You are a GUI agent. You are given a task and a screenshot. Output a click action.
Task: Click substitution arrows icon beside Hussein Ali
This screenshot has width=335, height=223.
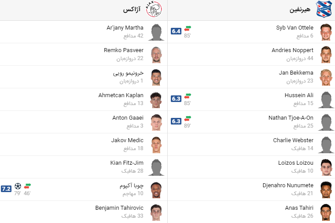coord(188,96)
